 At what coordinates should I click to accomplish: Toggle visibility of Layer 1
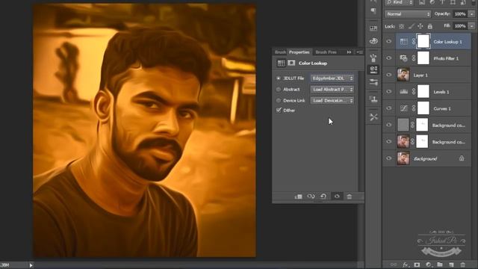point(388,75)
